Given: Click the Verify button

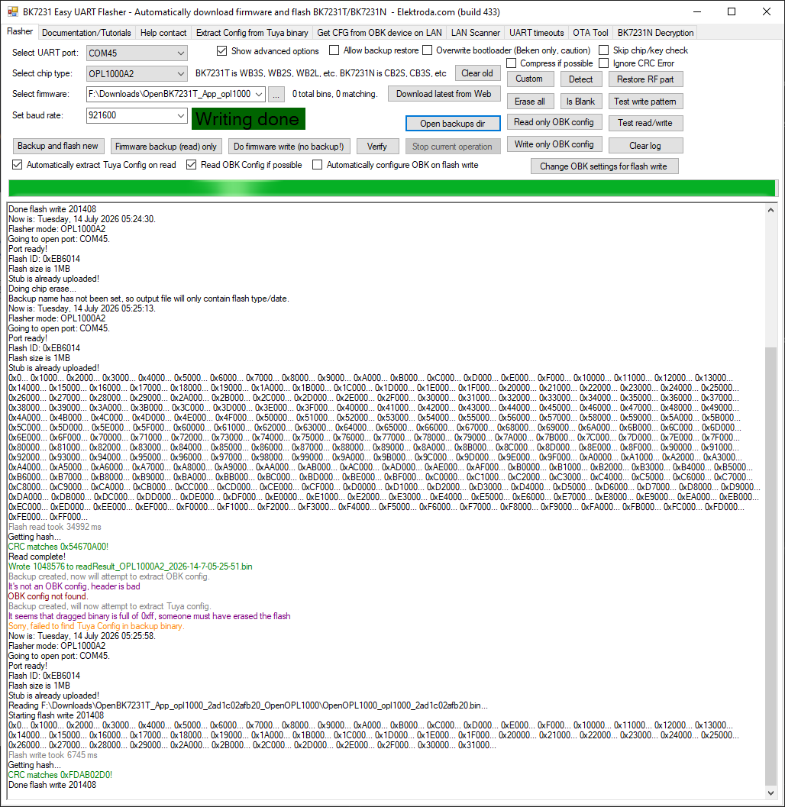Looking at the screenshot, I should point(376,147).
